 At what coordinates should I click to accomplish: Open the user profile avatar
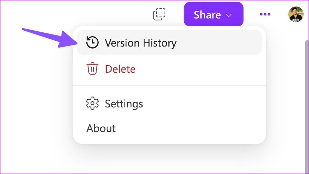(x=296, y=14)
